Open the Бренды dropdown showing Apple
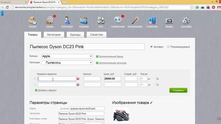Viewport: 221px width, 124px height. [67, 56]
